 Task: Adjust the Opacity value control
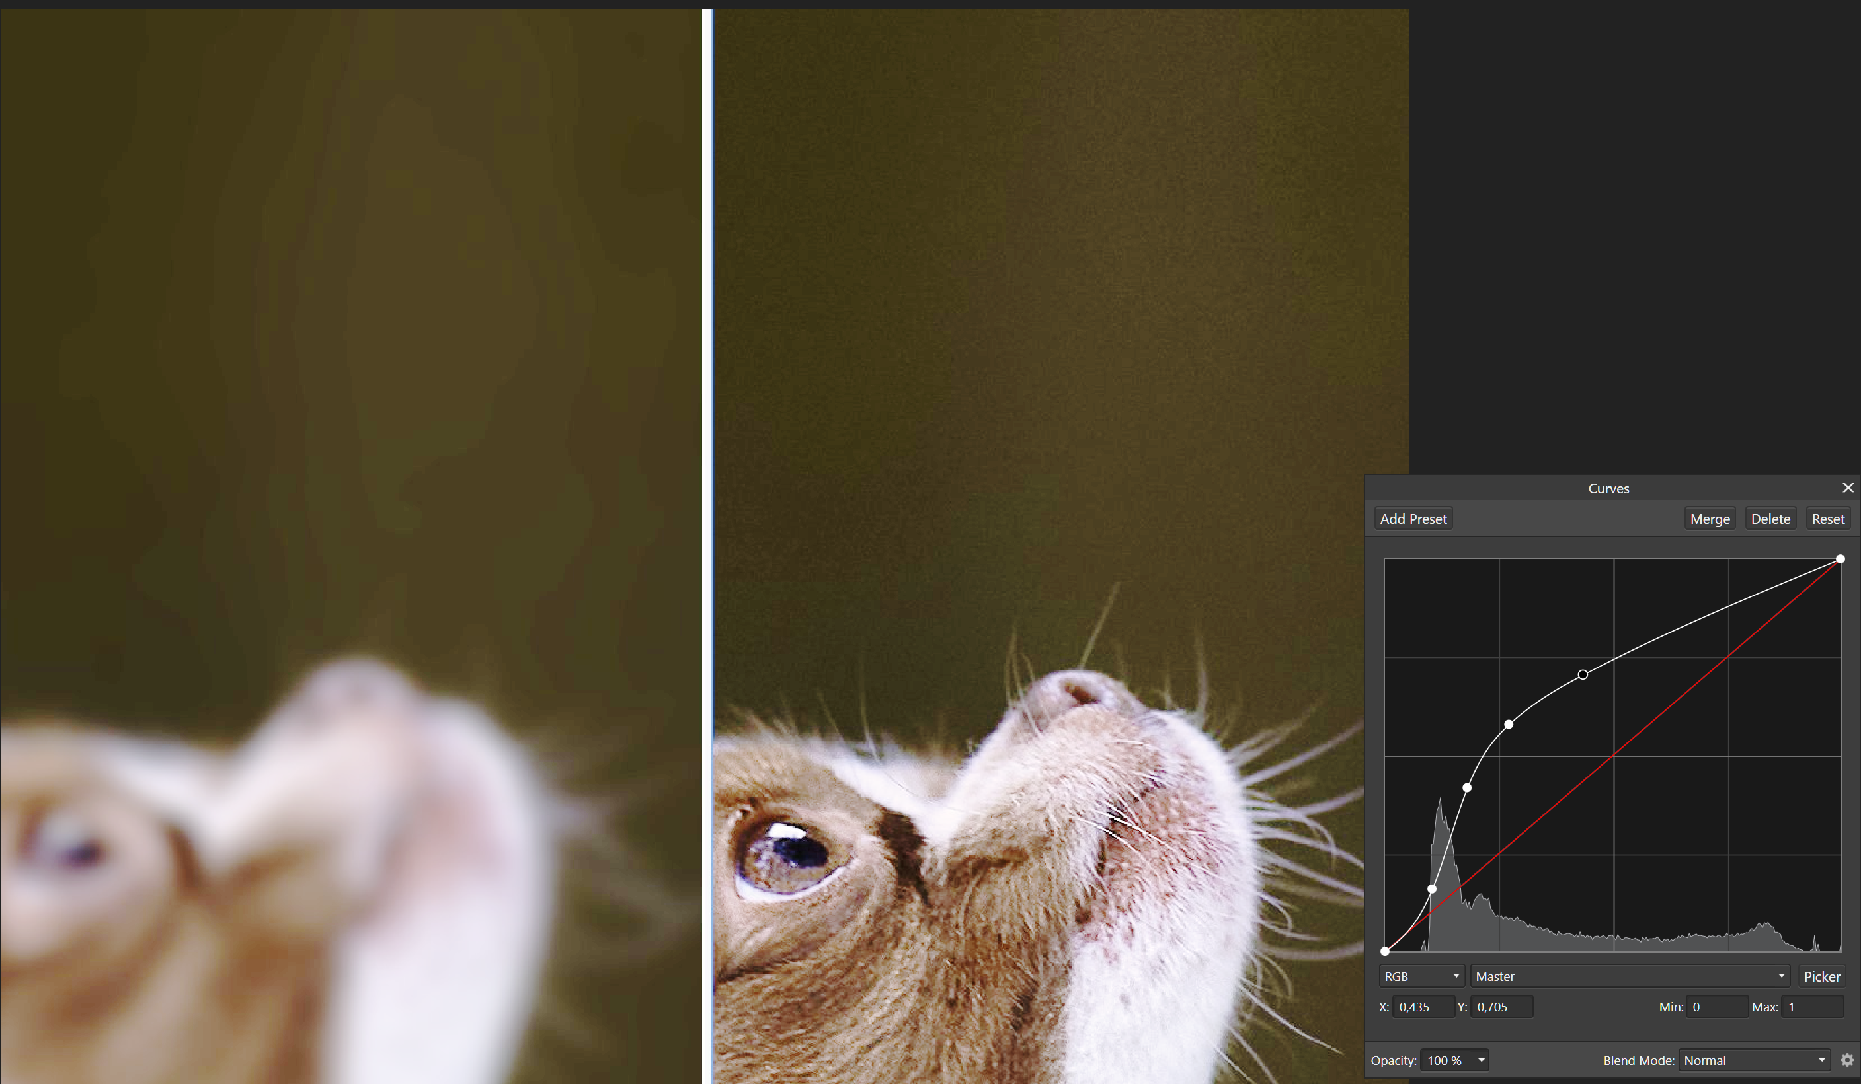point(1448,1060)
